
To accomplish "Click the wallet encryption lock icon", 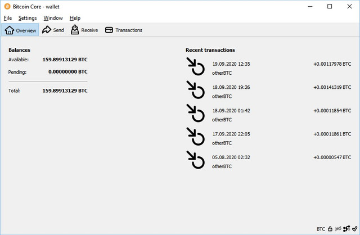I will pyautogui.click(x=330, y=229).
